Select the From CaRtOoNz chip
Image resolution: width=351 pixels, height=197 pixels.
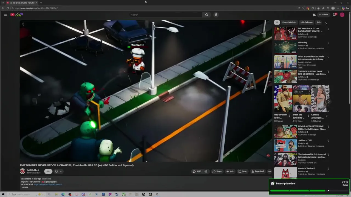click(289, 22)
